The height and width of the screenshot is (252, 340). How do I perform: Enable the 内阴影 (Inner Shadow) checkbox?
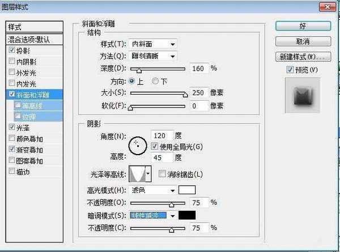pos(12,61)
